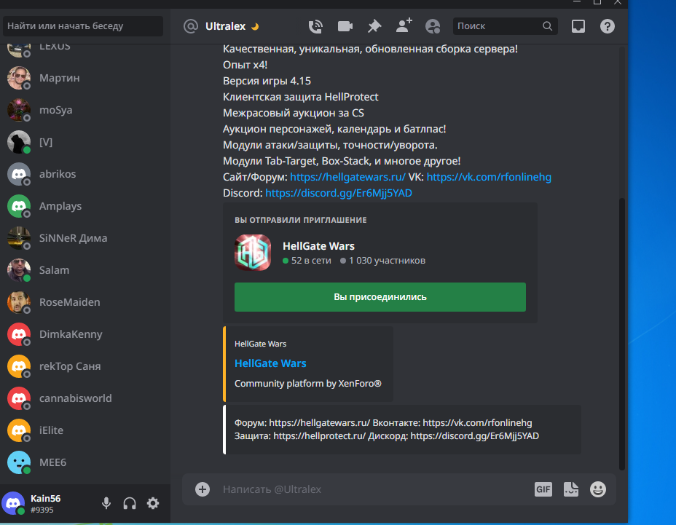Attach a file with the plus button
The image size is (676, 525).
pos(203,489)
